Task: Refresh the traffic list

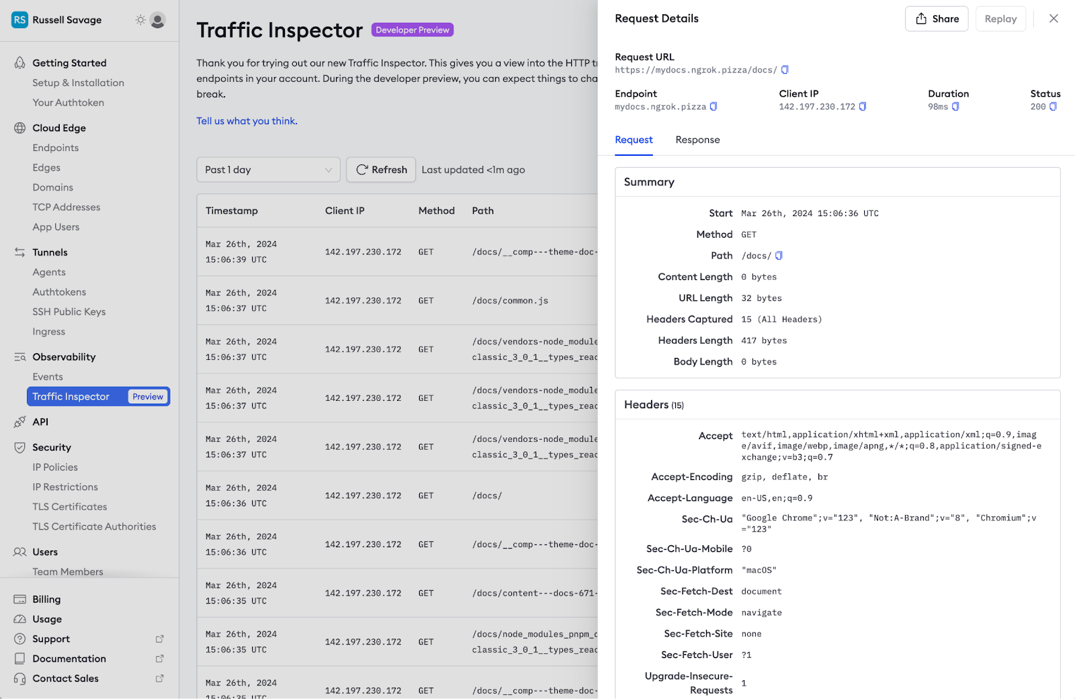Action: click(380, 170)
